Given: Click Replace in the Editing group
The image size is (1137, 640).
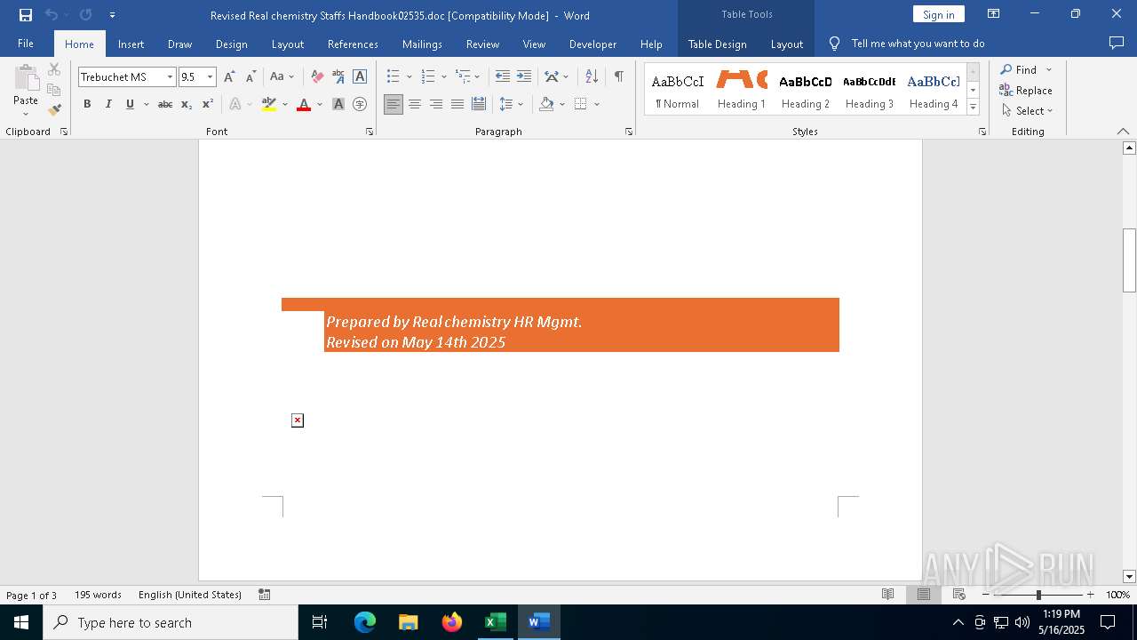Looking at the screenshot, I should coord(1026,90).
